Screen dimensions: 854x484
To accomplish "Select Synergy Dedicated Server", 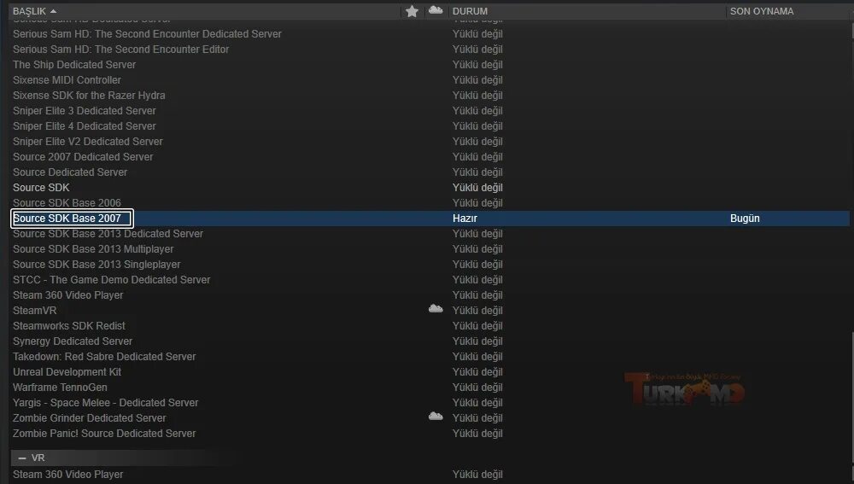I will pyautogui.click(x=73, y=341).
